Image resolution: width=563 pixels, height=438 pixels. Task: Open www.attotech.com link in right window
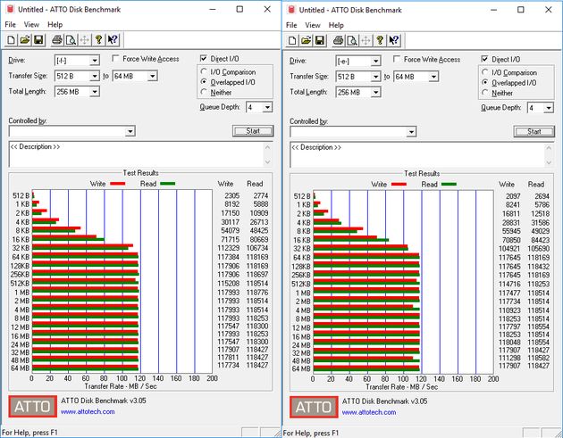point(369,412)
